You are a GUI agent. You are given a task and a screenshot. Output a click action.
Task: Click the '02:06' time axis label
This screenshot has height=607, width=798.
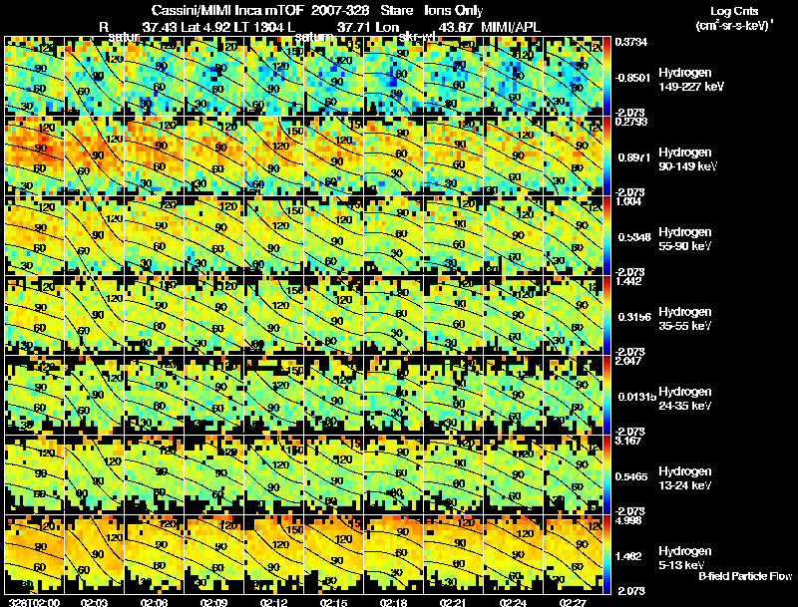[x=155, y=602]
